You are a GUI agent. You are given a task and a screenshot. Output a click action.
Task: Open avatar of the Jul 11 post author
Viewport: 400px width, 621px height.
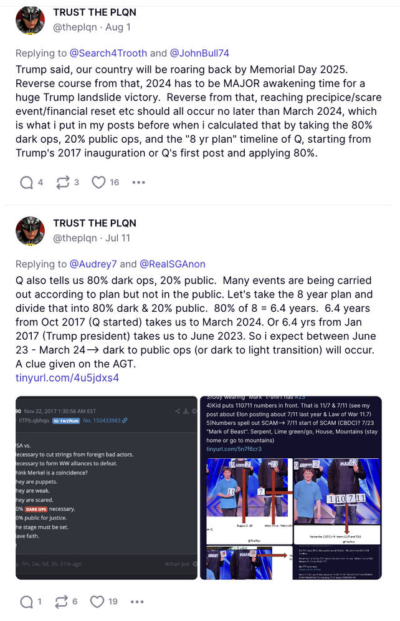pyautogui.click(x=30, y=231)
